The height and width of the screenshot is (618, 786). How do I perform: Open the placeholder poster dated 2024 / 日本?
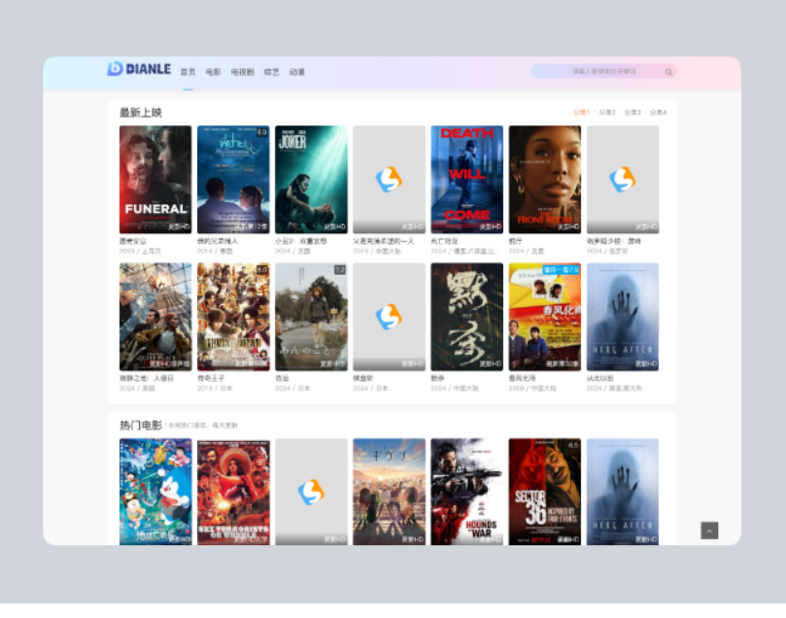pos(389,317)
